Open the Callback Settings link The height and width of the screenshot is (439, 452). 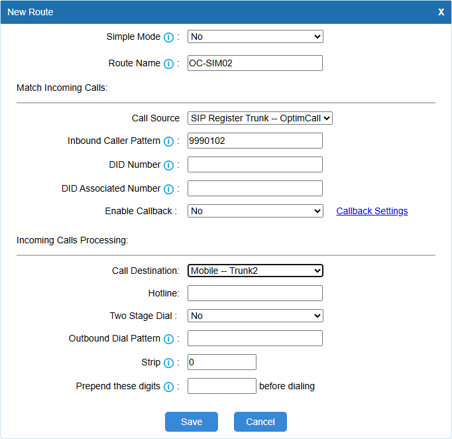click(x=372, y=211)
